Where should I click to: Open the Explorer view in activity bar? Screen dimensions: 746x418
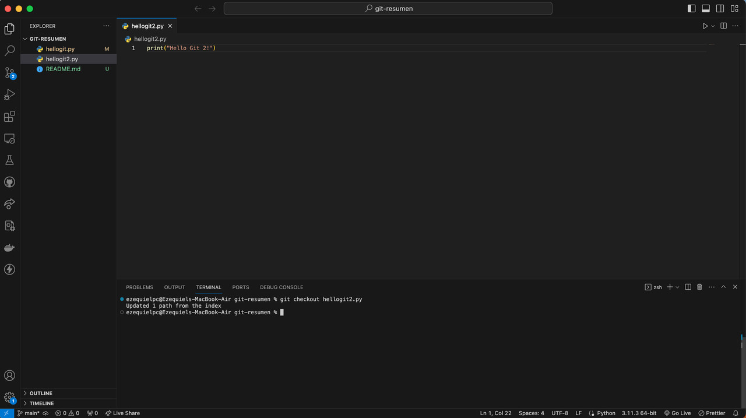pyautogui.click(x=9, y=29)
